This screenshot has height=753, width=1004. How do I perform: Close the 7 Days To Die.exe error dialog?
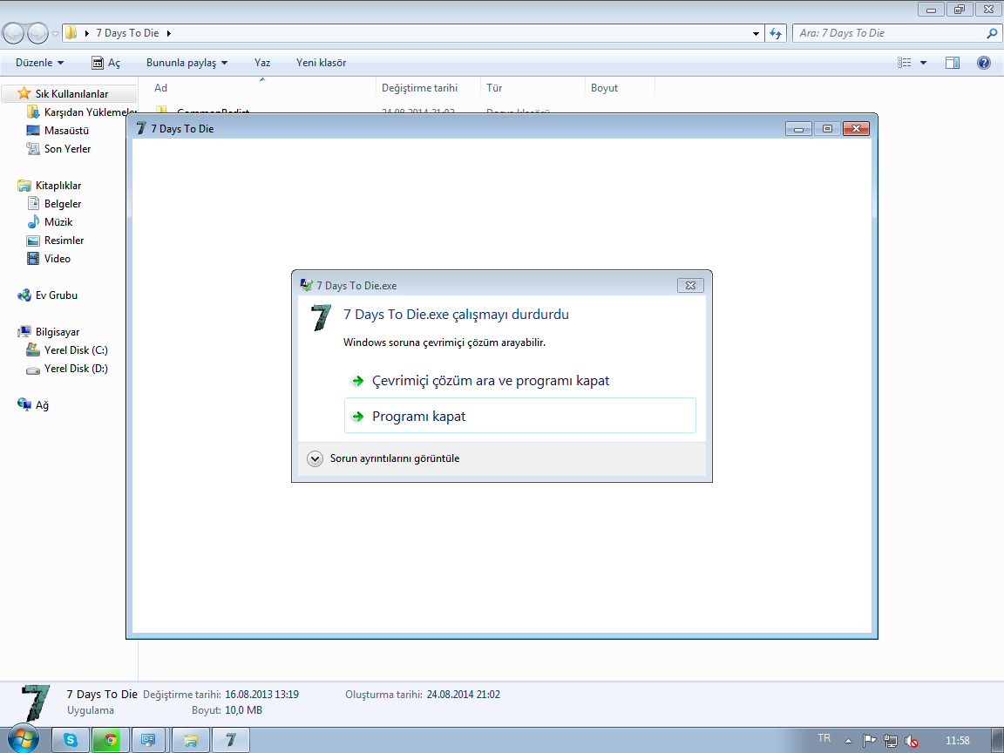[690, 286]
